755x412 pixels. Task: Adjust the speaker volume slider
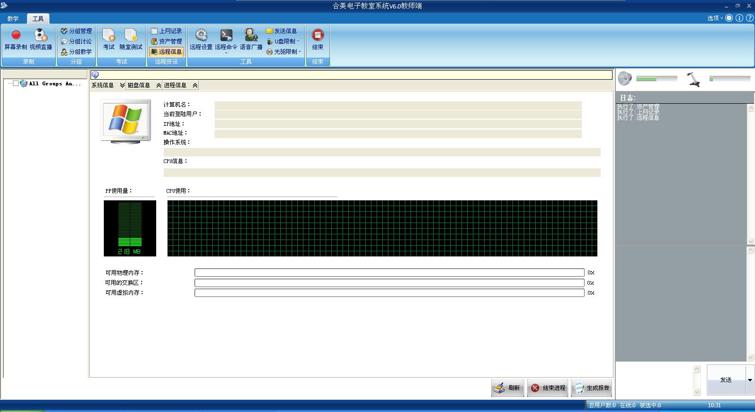[656, 79]
